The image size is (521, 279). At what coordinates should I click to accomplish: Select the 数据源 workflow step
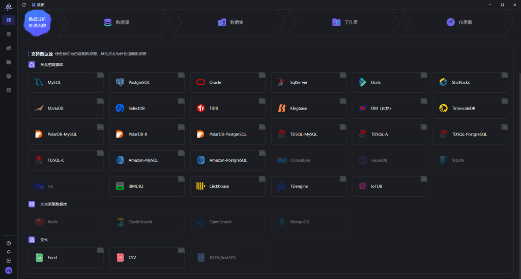tap(116, 22)
